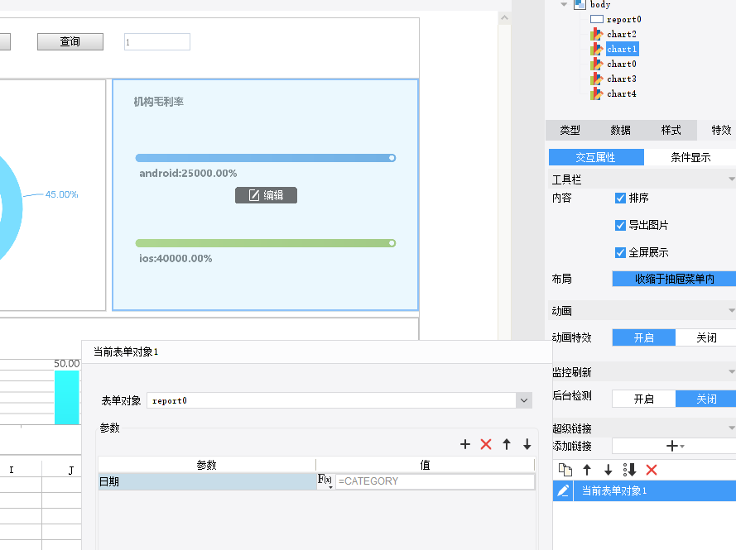Turn animation effect 开启
This screenshot has width=736, height=550.
point(643,337)
